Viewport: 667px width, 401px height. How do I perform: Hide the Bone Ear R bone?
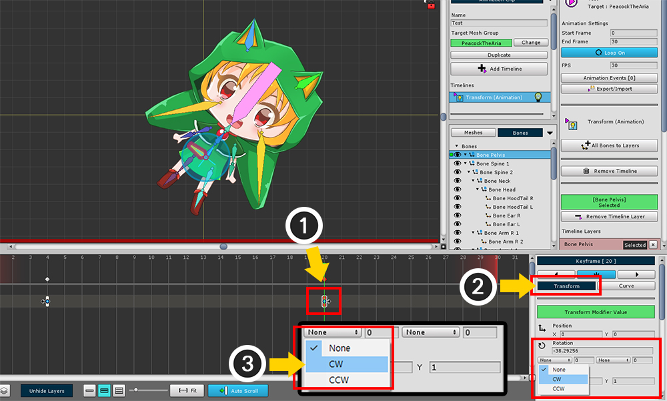(458, 216)
